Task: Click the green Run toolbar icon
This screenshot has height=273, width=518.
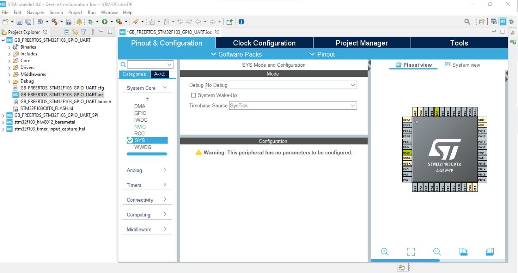Action: [104, 22]
